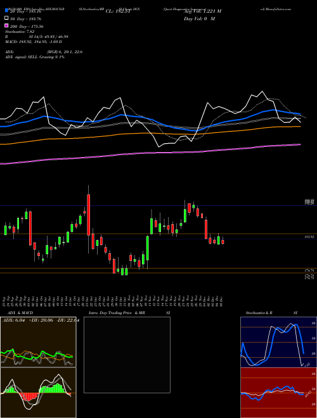Image resolution: width=317 pixels, height=418 pixels.
Task: Click the ADX (MGR) 6, 20.1, 22.6 line
Action: pyautogui.click(x=44, y=52)
